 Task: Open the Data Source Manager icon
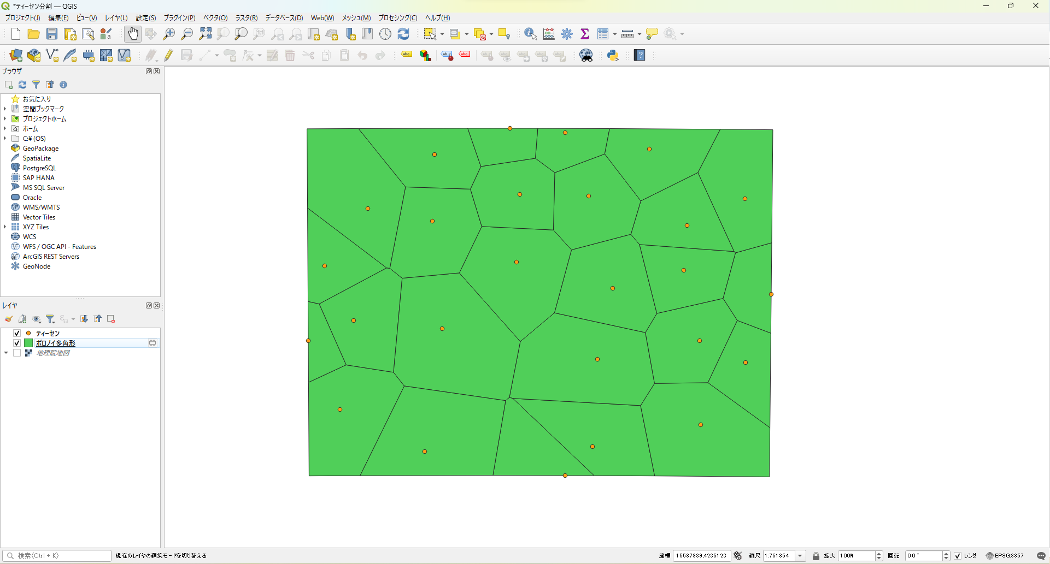pyautogui.click(x=16, y=55)
